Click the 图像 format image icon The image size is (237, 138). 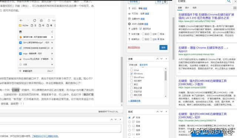133,126
